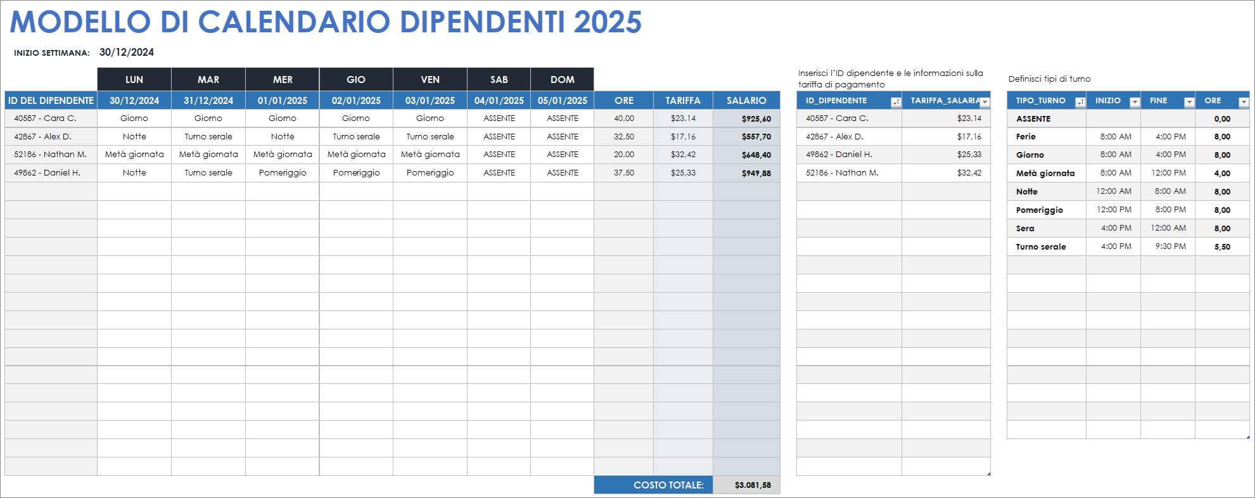The image size is (1255, 498).
Task: Select the week start date next to INIZIO SETTIMANA
Action: (127, 53)
